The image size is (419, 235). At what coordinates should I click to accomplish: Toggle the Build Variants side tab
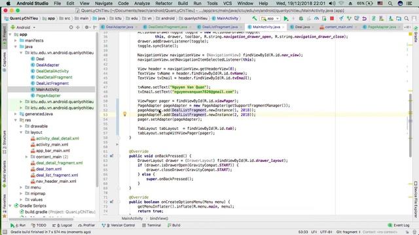coord(4,174)
